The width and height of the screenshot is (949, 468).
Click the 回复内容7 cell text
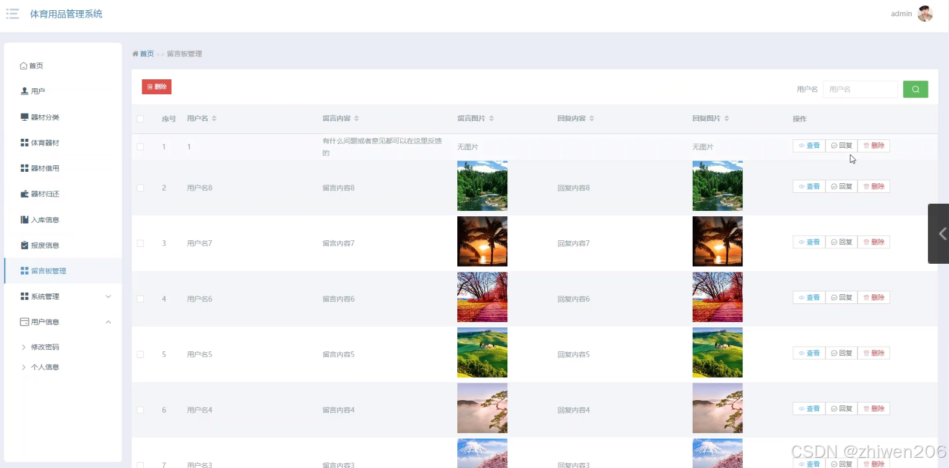pos(573,243)
